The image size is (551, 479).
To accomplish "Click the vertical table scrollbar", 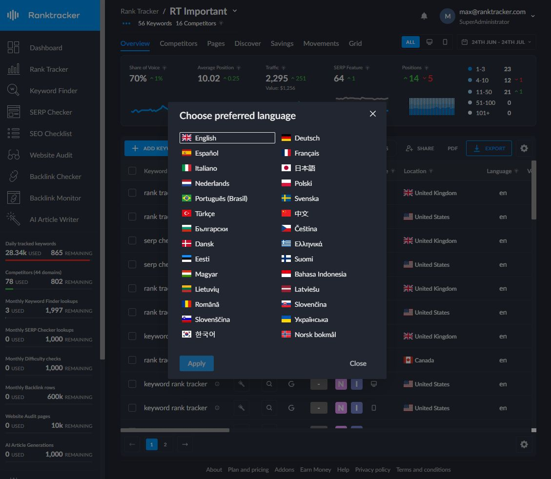I will (x=534, y=190).
